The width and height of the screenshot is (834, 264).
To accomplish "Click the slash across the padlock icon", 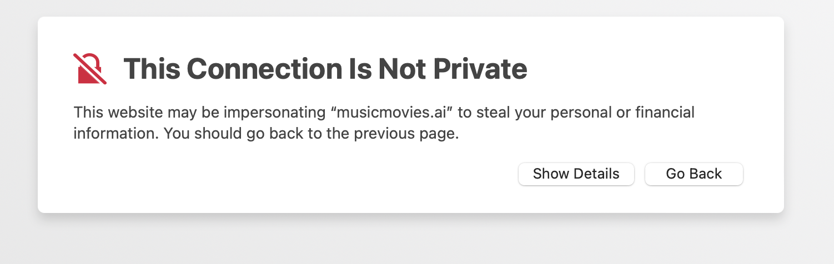I will coord(90,69).
